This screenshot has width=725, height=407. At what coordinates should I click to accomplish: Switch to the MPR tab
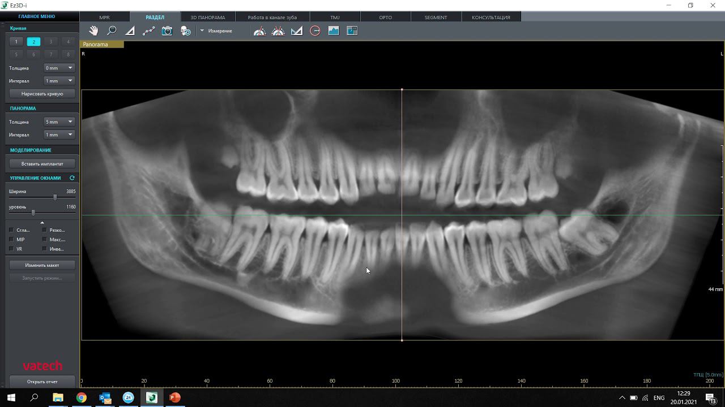coord(104,17)
